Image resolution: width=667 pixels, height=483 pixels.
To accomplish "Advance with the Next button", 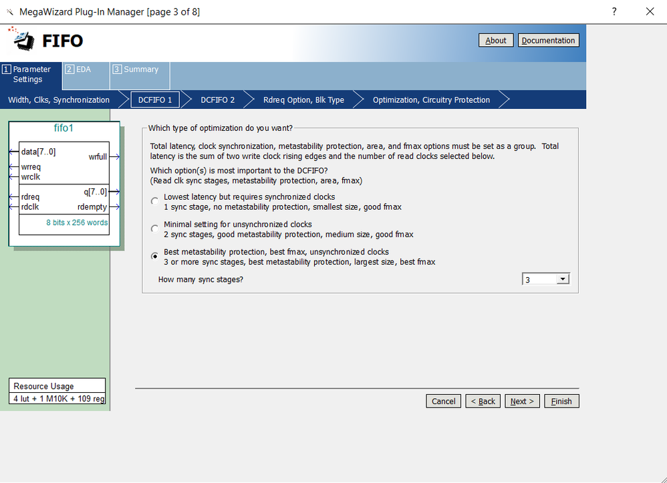I will 522,401.
